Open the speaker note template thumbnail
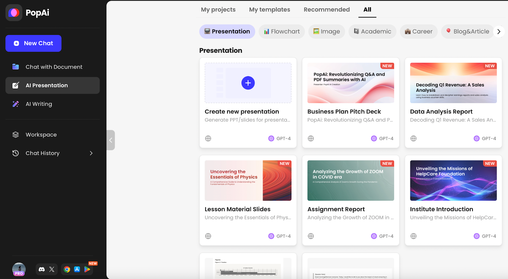The image size is (508, 279). click(x=351, y=269)
